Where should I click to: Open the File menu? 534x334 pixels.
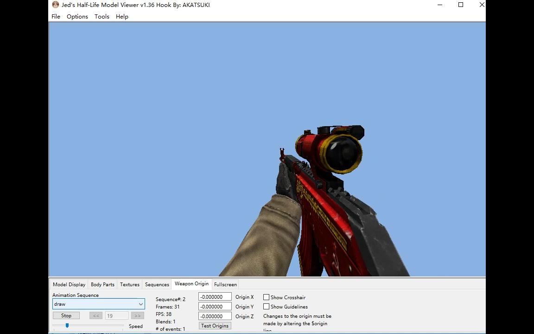(56, 16)
